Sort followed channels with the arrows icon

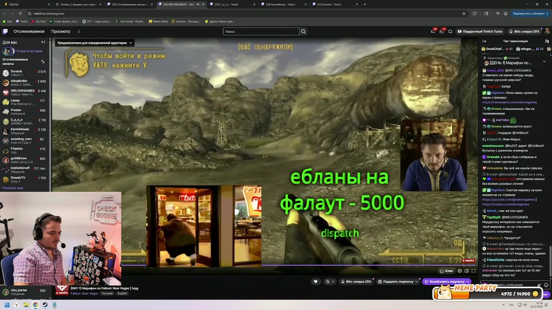(43, 62)
